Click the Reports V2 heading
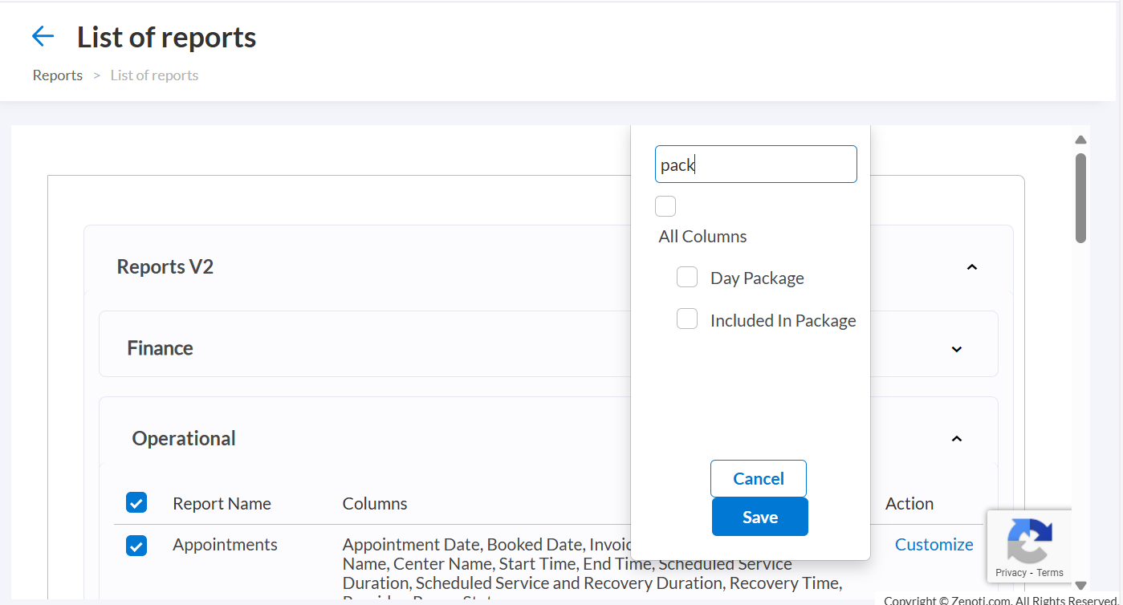 165,267
